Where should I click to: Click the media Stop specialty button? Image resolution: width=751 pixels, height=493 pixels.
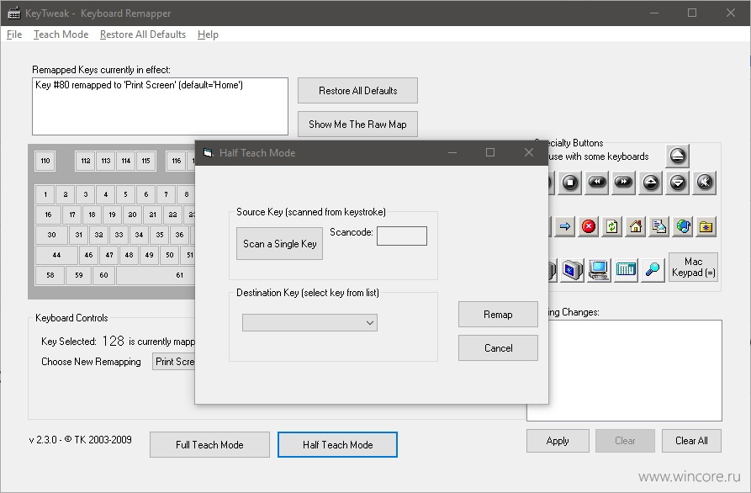click(x=570, y=183)
